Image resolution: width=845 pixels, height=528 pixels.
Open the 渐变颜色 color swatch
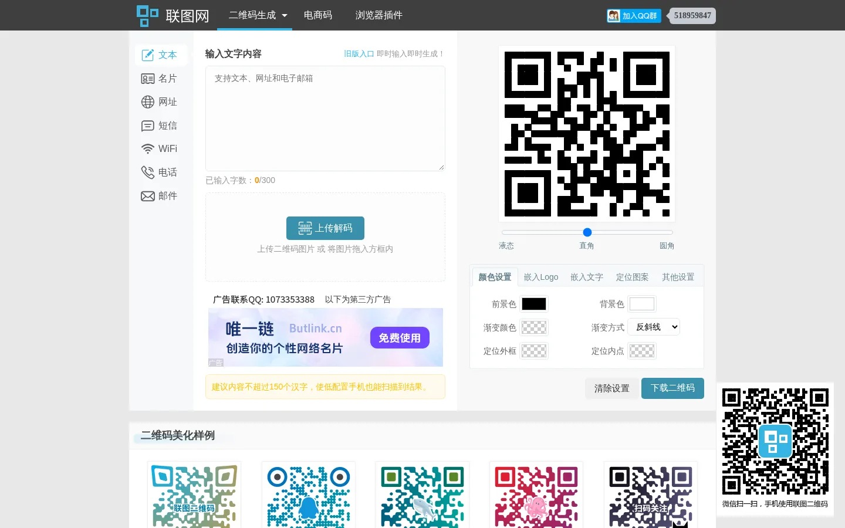click(x=534, y=327)
